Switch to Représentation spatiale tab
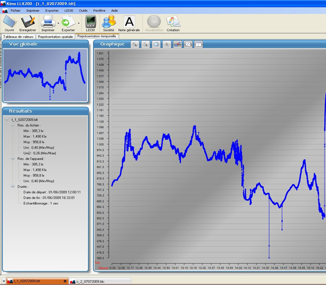This screenshot has width=326, height=285. (x=55, y=37)
